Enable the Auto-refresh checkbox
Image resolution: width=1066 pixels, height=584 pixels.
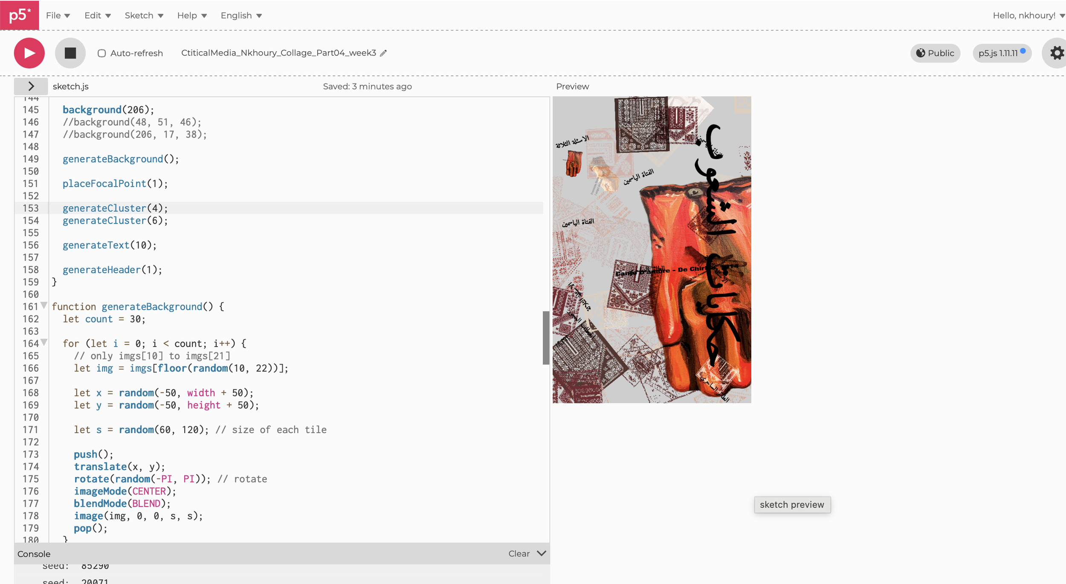click(x=101, y=53)
